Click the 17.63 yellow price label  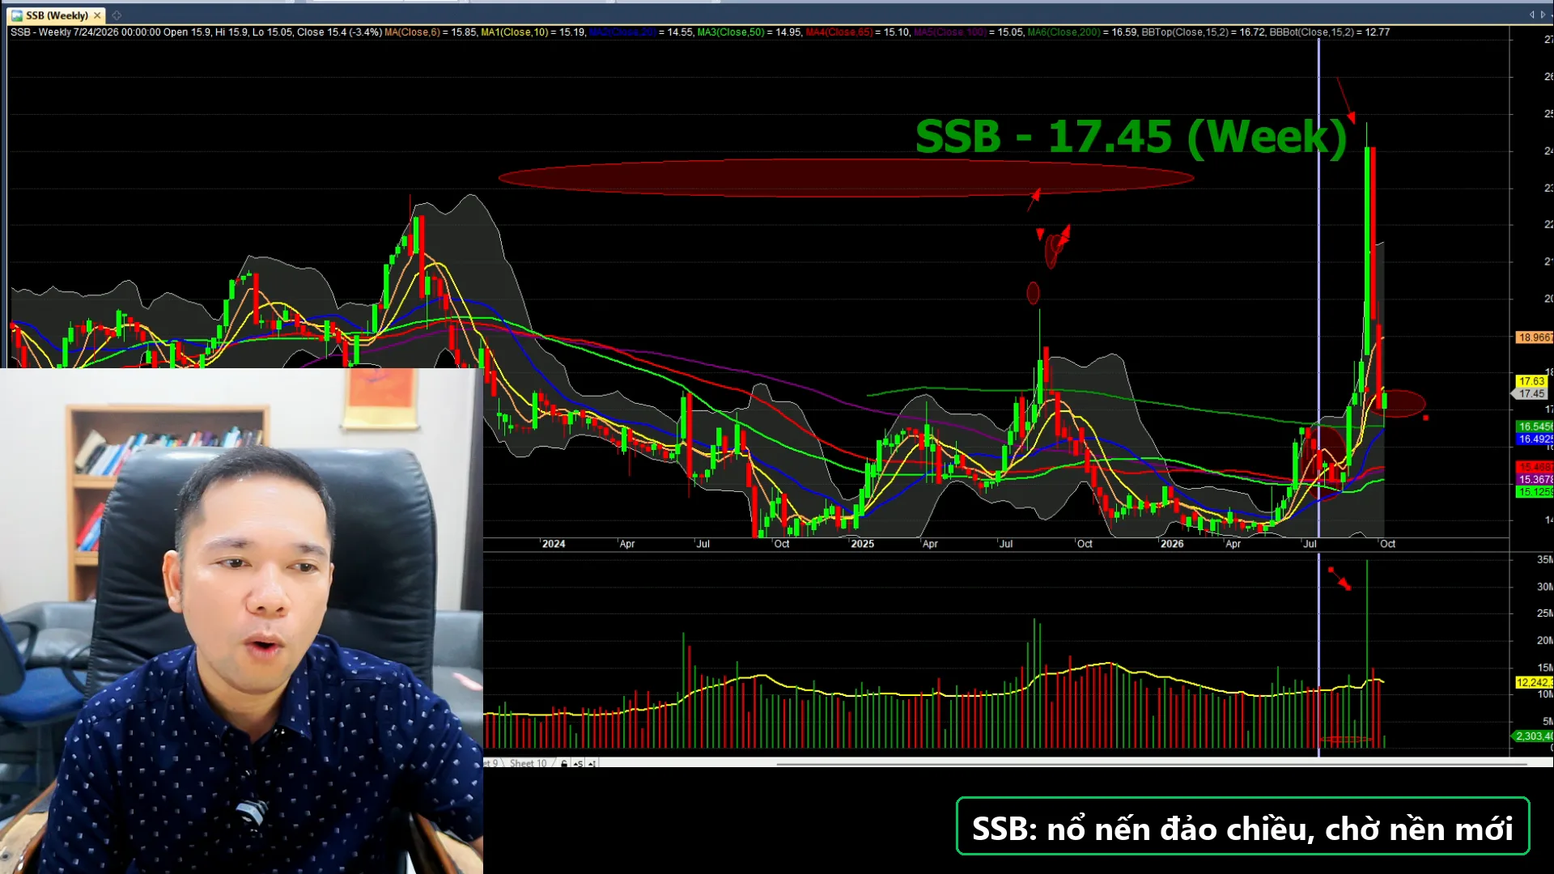pos(1531,381)
